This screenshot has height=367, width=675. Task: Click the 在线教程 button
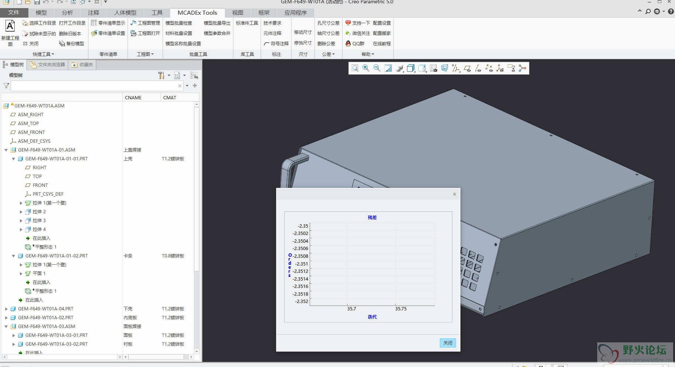pyautogui.click(x=382, y=44)
